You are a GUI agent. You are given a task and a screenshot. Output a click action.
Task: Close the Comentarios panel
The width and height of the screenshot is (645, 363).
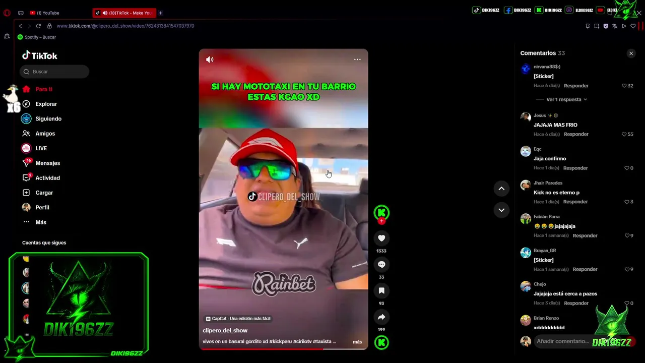pyautogui.click(x=631, y=53)
